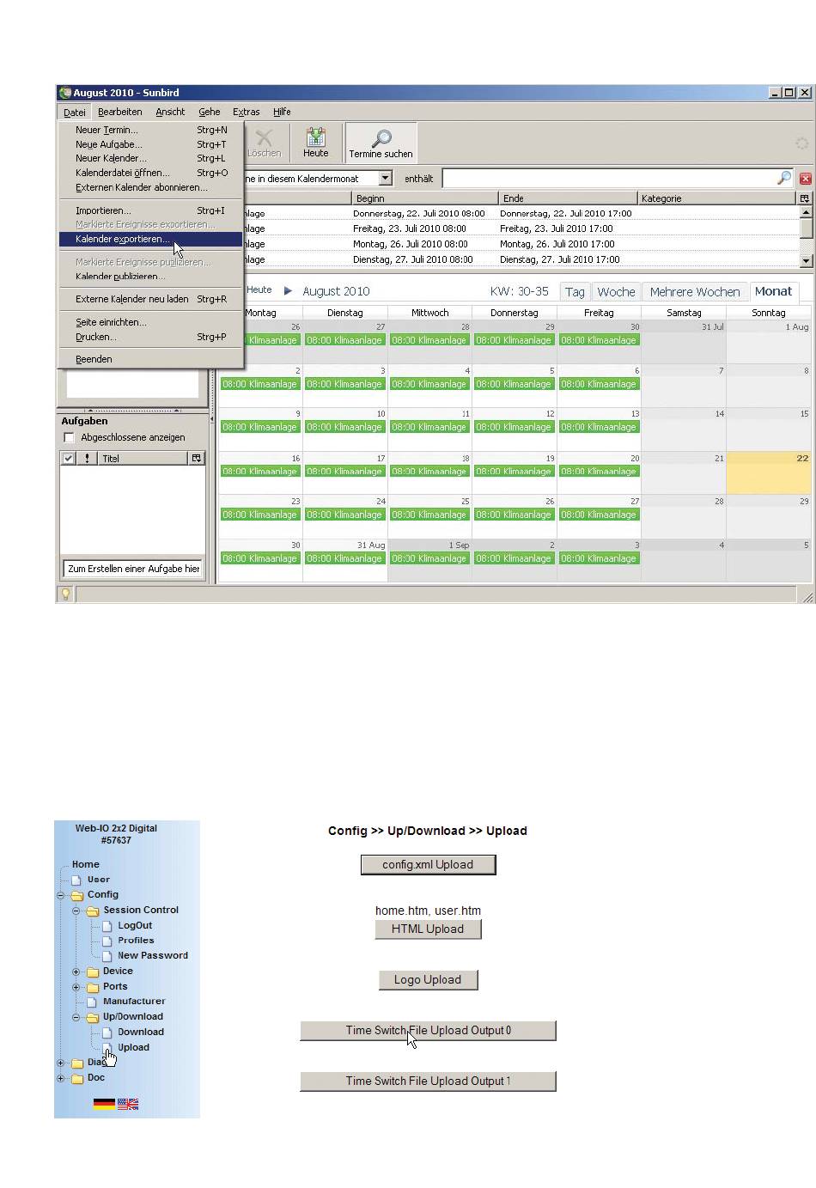Image resolution: width=816 pixels, height=1188 pixels.
Task: Click the magnifier icon in the search field
Action: pos(783,178)
